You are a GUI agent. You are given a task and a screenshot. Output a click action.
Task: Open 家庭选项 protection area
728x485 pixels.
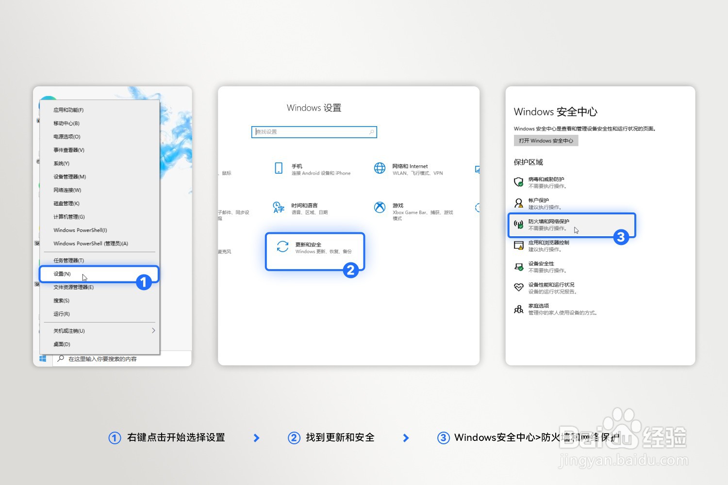click(539, 306)
